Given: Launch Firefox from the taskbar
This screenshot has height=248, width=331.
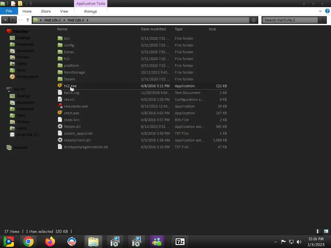Looking at the screenshot, I should coord(50,242).
